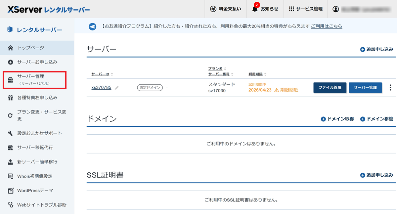Sort the table by プラン名
The height and width of the screenshot is (214, 397).
(x=217, y=69)
